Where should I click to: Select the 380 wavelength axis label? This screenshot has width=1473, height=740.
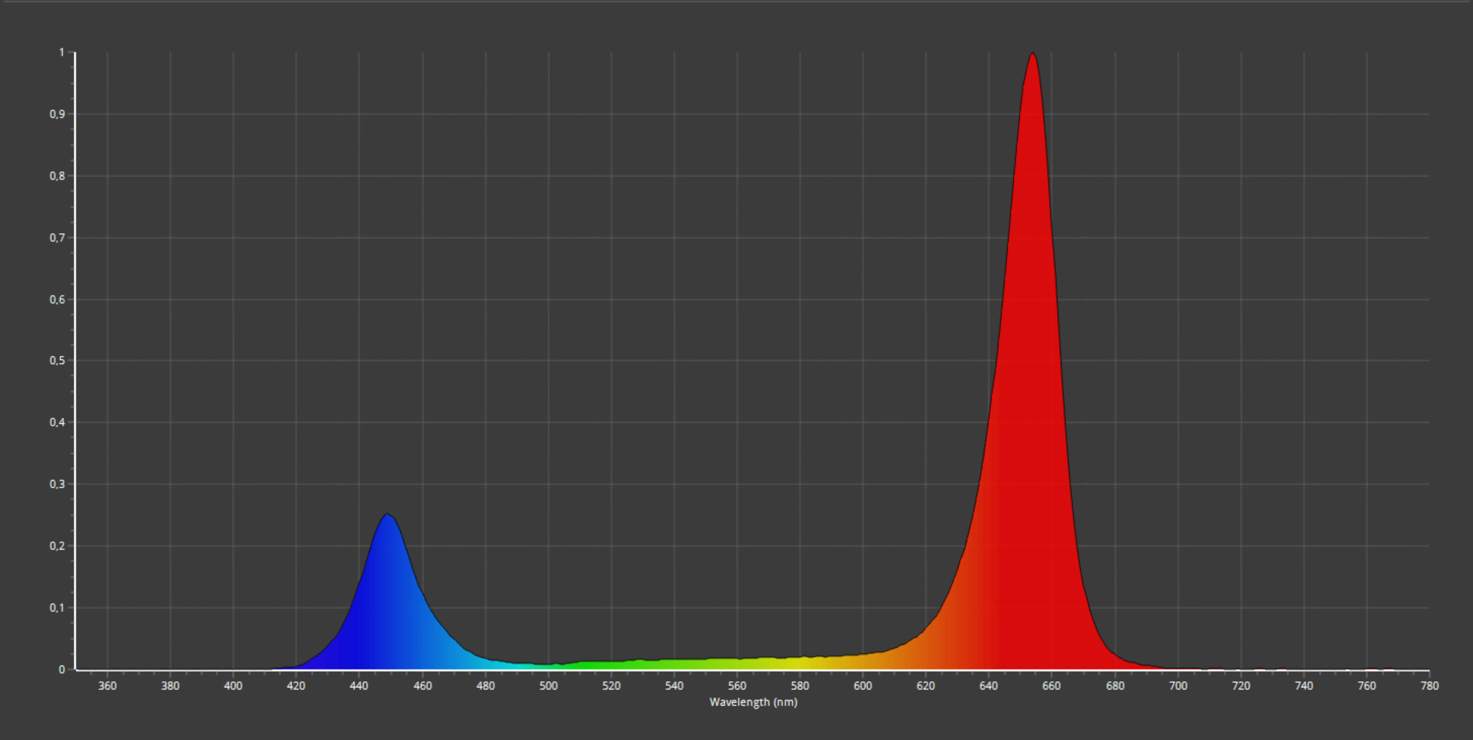170,686
